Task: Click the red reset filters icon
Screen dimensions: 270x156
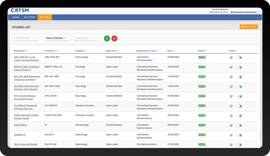Action: pyautogui.click(x=114, y=39)
